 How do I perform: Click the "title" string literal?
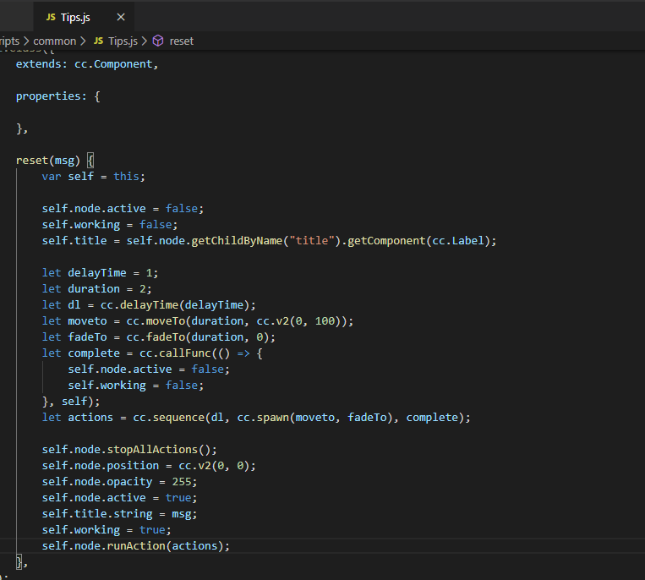coord(312,241)
